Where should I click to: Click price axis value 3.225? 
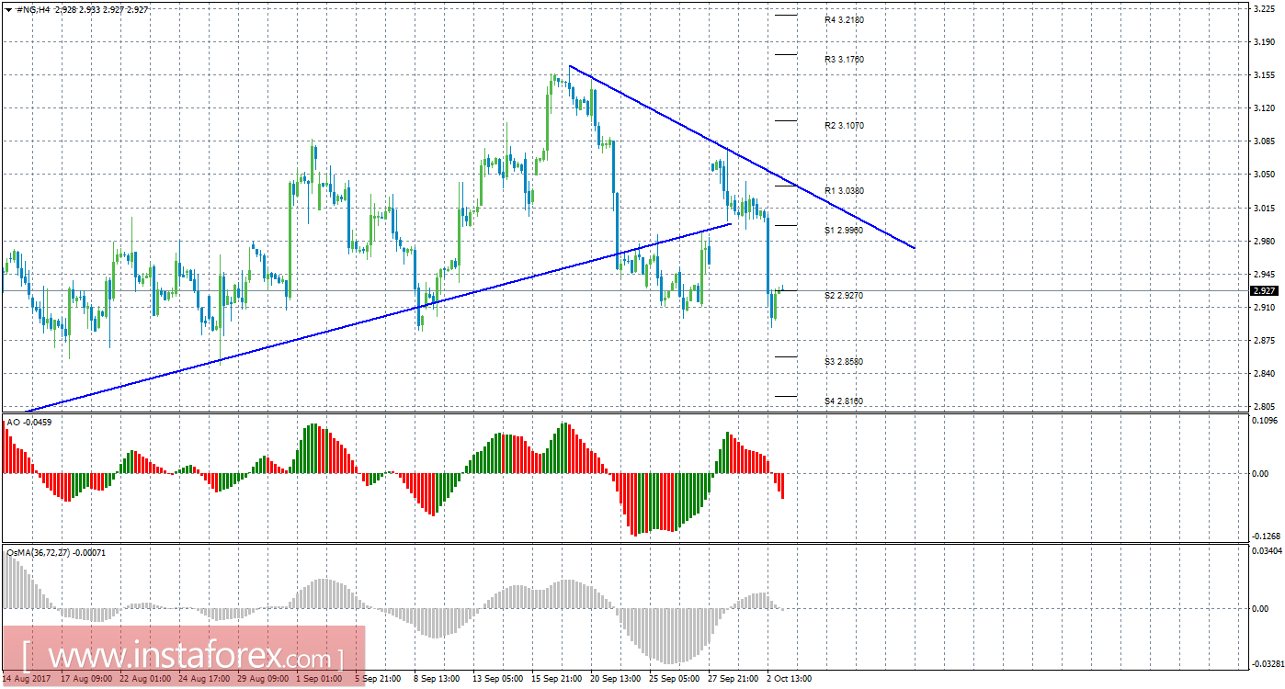(x=1264, y=9)
